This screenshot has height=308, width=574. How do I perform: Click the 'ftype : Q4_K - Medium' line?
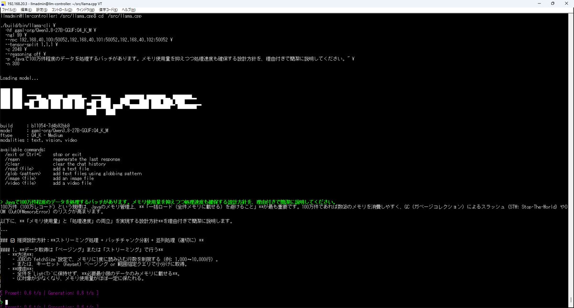pyautogui.click(x=32, y=135)
